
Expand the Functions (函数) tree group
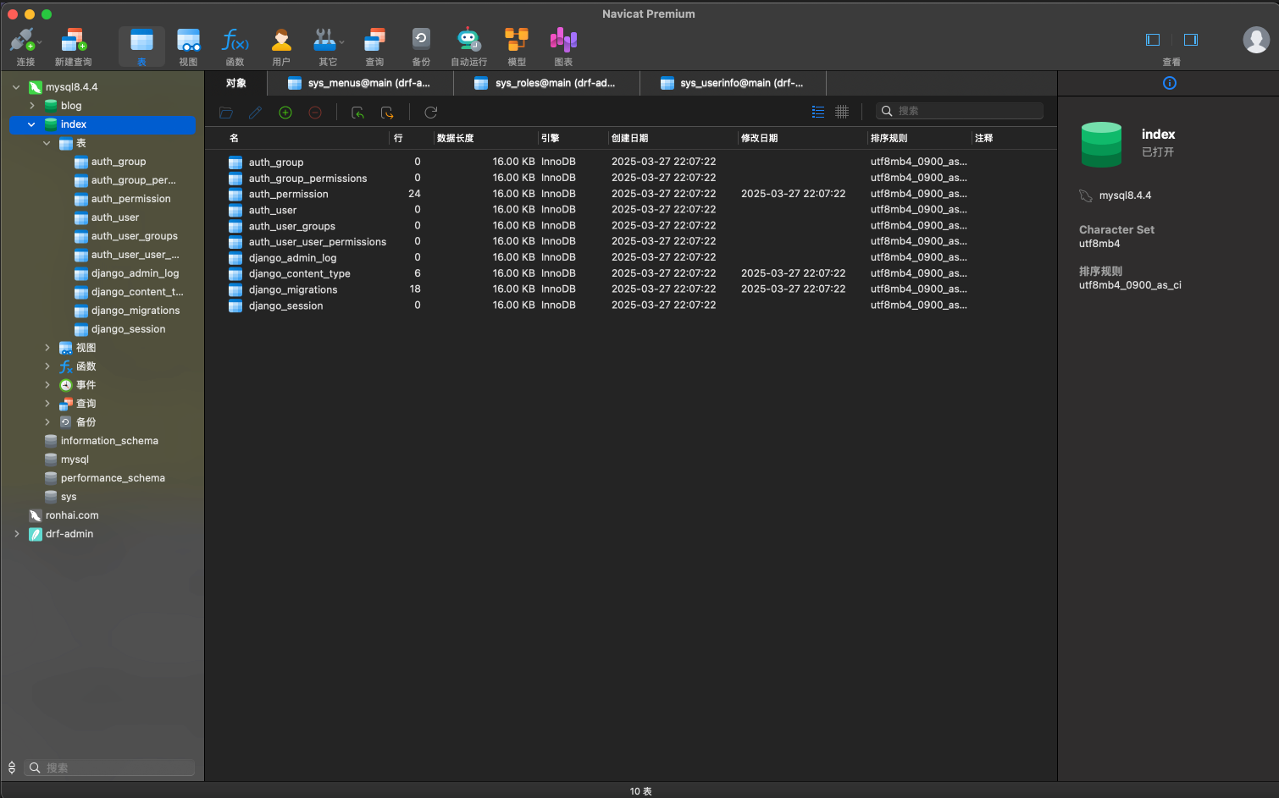tap(47, 366)
